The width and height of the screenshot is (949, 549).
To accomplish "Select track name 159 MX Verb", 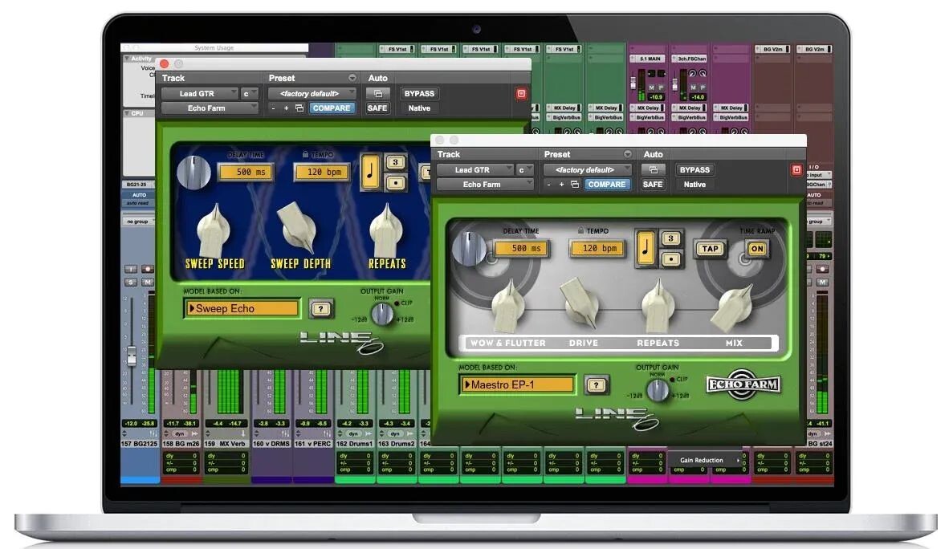I will [225, 444].
